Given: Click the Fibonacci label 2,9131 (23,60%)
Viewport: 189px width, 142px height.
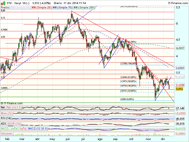Looking at the screenshot, I should (128, 91).
